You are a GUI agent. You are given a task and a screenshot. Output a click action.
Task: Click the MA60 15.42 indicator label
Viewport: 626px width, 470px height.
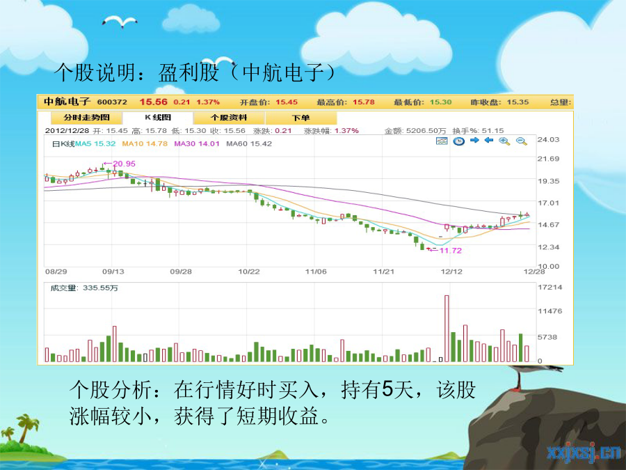[x=249, y=144]
